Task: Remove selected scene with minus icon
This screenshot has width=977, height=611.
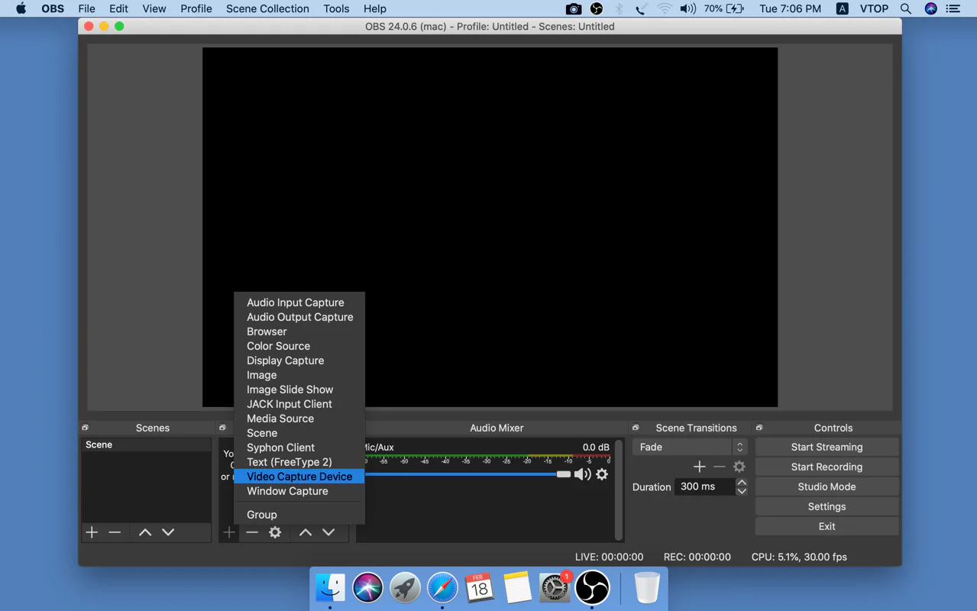Action: pos(115,532)
